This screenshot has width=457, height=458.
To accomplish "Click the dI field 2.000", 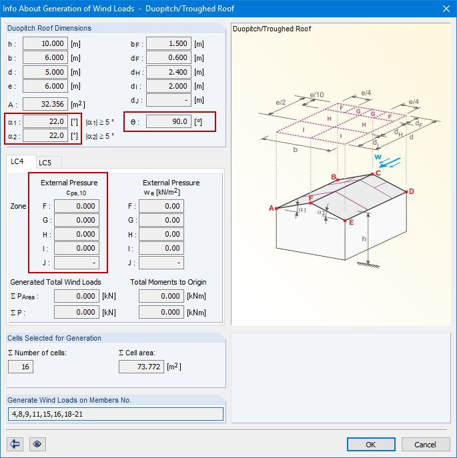I will point(169,86).
